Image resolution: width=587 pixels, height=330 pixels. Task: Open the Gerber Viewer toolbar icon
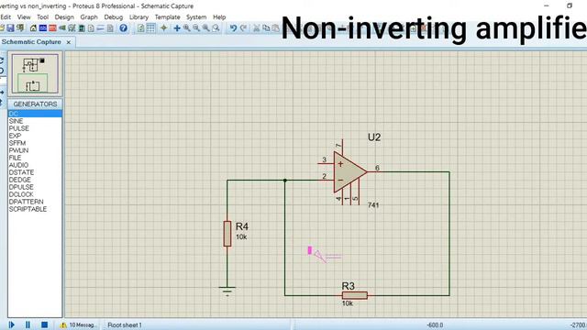72,28
